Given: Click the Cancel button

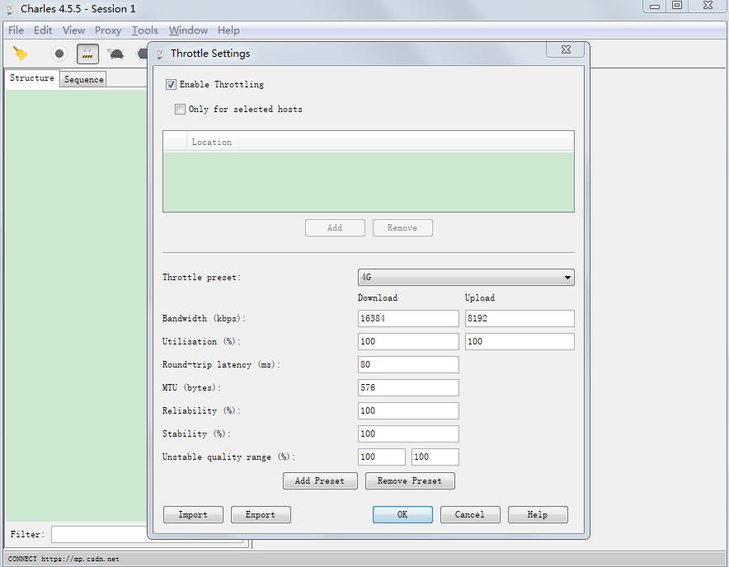Looking at the screenshot, I should (x=470, y=514).
